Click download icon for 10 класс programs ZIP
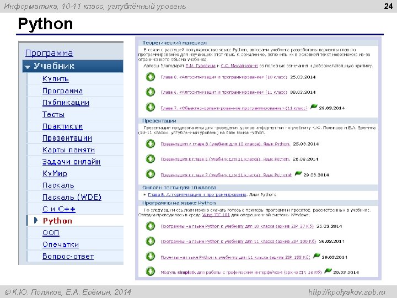397x298 pixels. (x=151, y=226)
